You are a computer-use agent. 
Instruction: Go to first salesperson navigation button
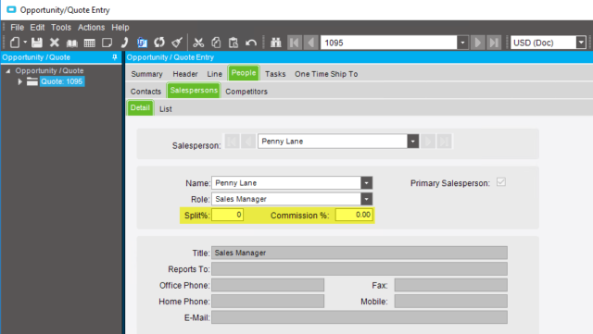pos(233,142)
